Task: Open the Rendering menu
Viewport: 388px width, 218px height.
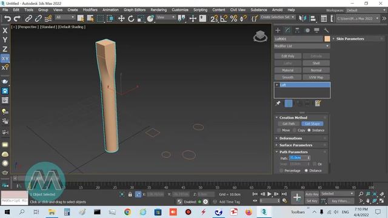Action: 159,10
